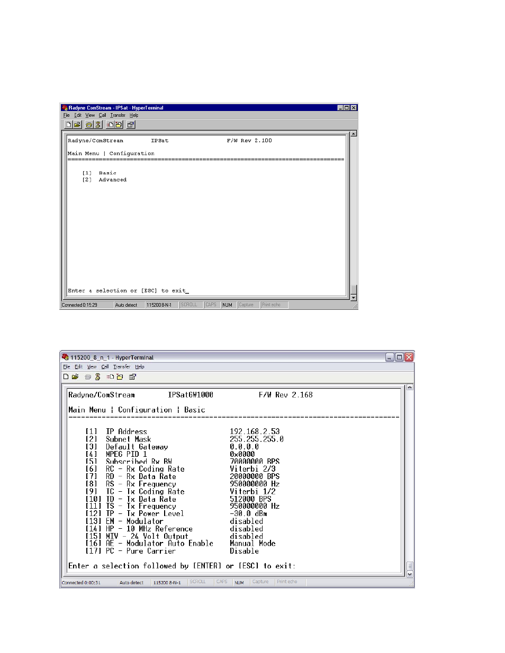Image resolution: width=505 pixels, height=653 pixels.
Task: Open File menu in 115200_8_n_1 window
Action: tap(66, 367)
